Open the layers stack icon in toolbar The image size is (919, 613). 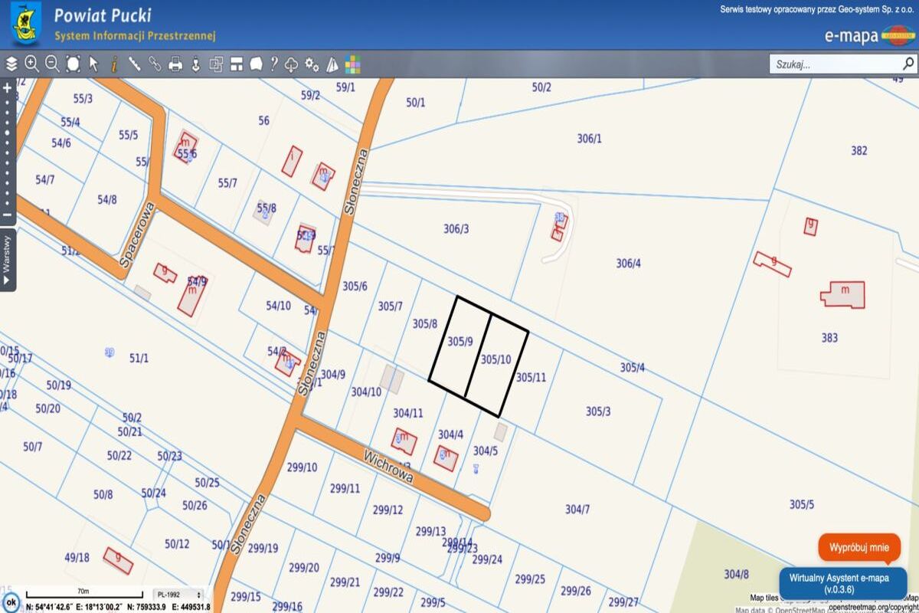[11, 64]
